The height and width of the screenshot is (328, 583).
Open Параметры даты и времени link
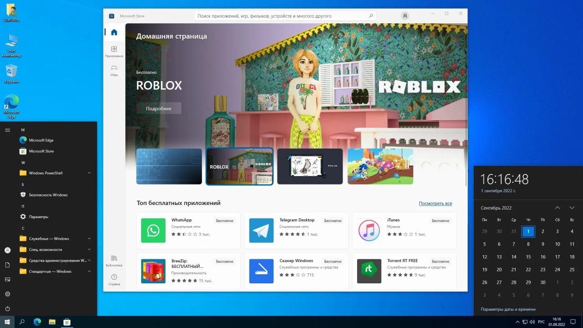point(508,309)
